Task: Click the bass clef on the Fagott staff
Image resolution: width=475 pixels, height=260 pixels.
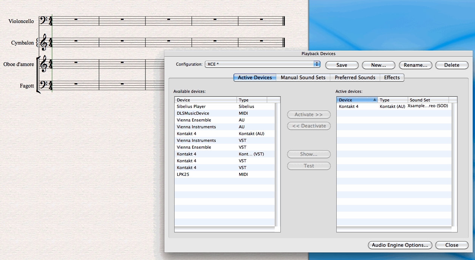Action: pos(44,84)
